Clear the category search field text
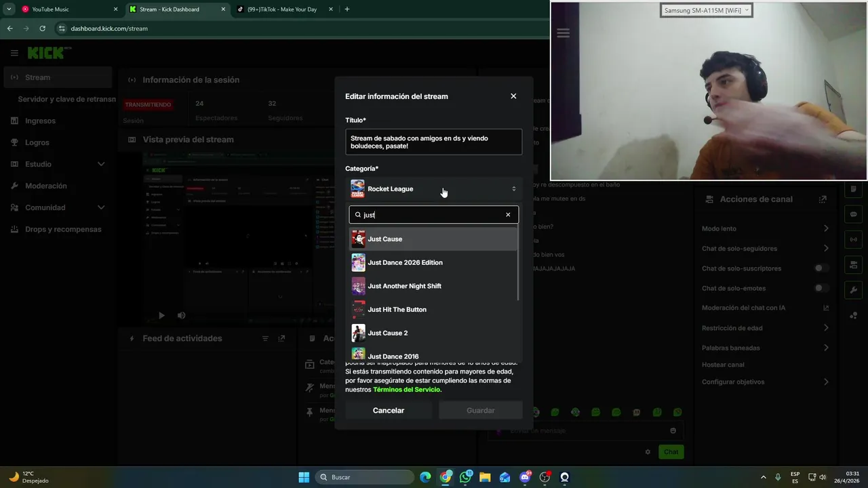The width and height of the screenshot is (868, 488). tap(508, 215)
